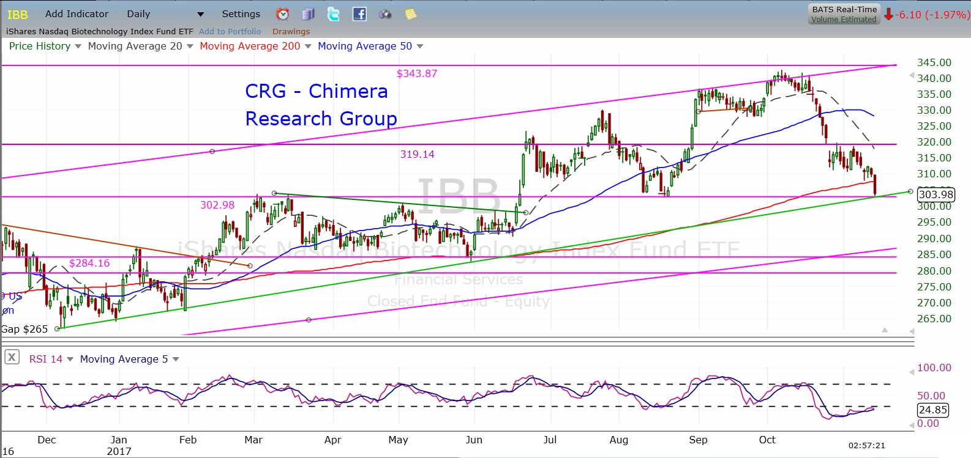Select the 302.98 level label

click(217, 205)
